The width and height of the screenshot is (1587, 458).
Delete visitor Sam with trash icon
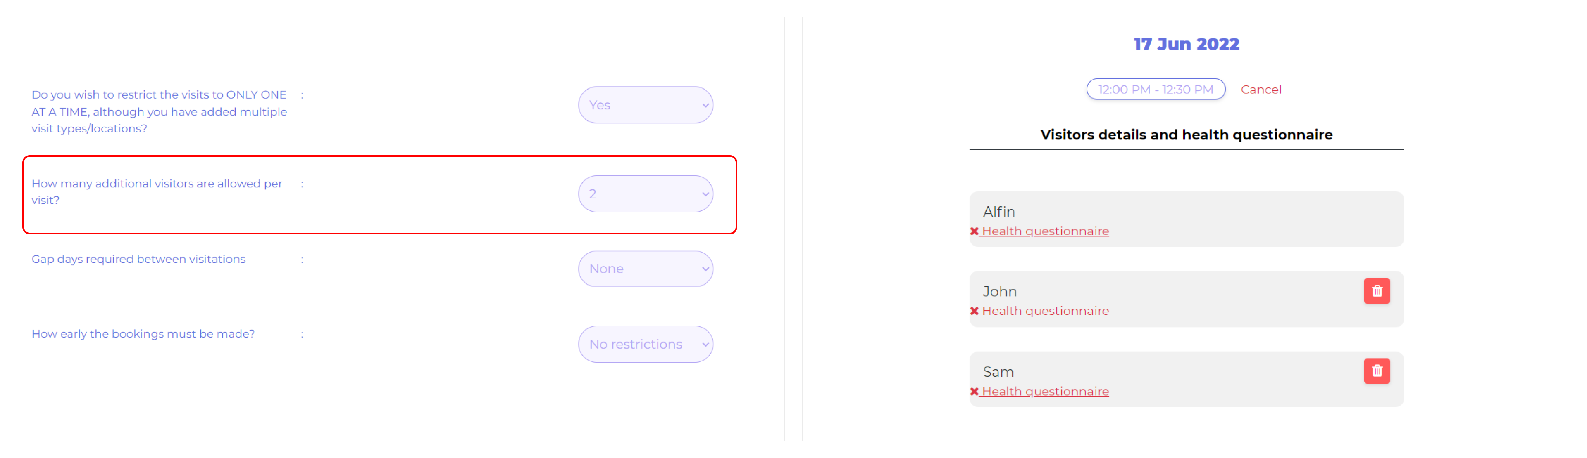coord(1376,371)
